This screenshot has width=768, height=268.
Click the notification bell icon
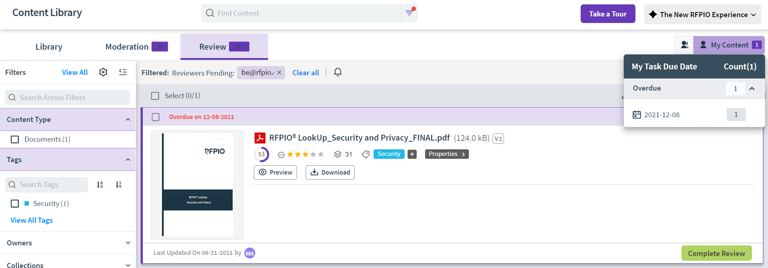click(338, 72)
